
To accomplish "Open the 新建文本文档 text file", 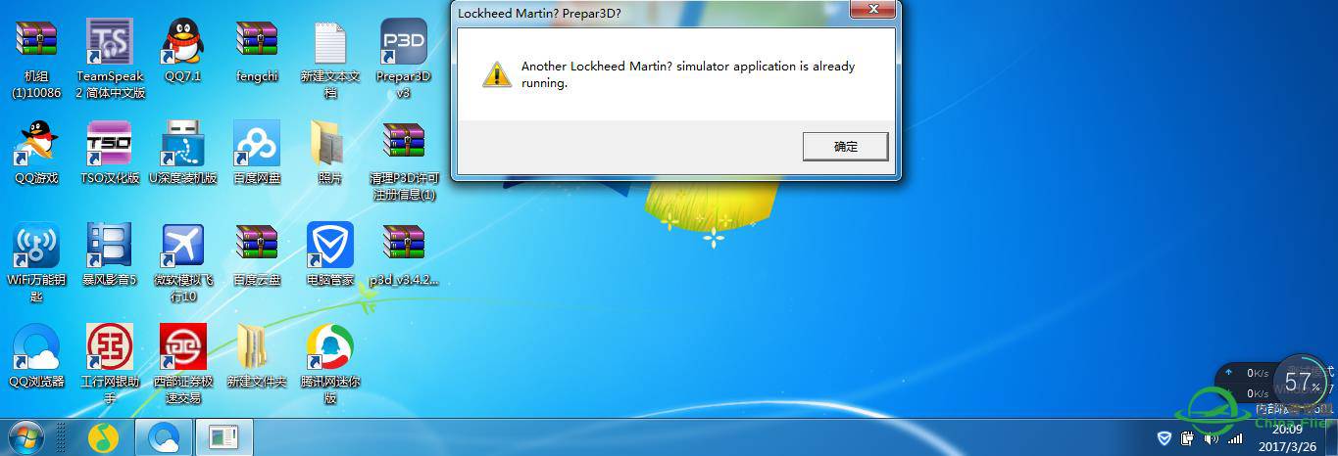I will coord(330,57).
